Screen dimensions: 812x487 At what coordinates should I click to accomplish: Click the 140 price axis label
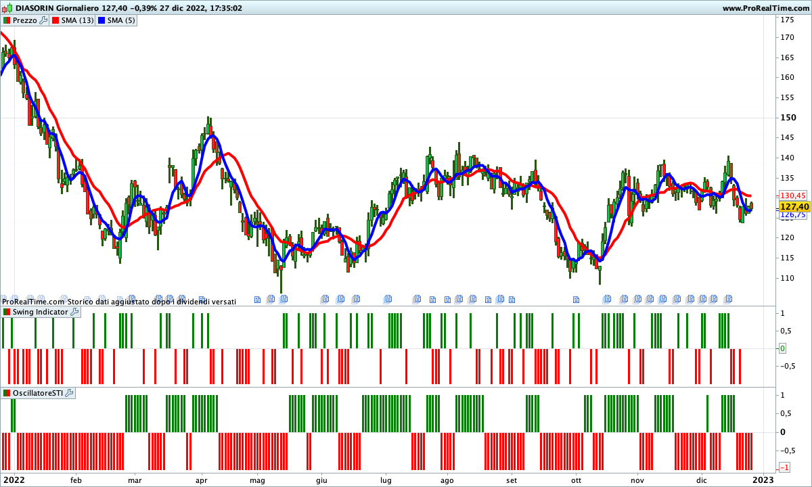click(x=788, y=158)
